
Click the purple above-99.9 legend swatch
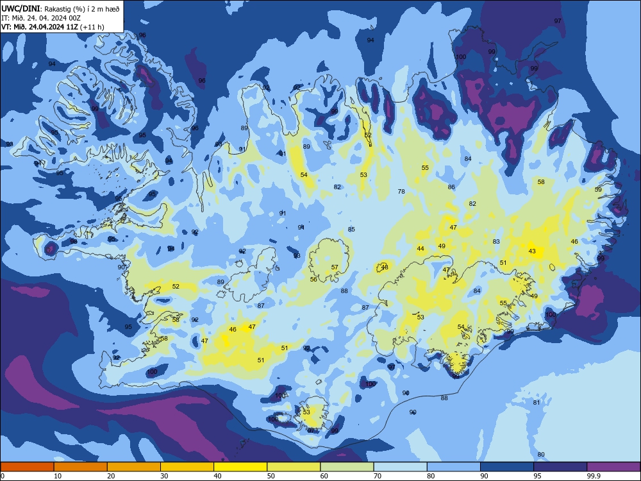click(x=613, y=467)
